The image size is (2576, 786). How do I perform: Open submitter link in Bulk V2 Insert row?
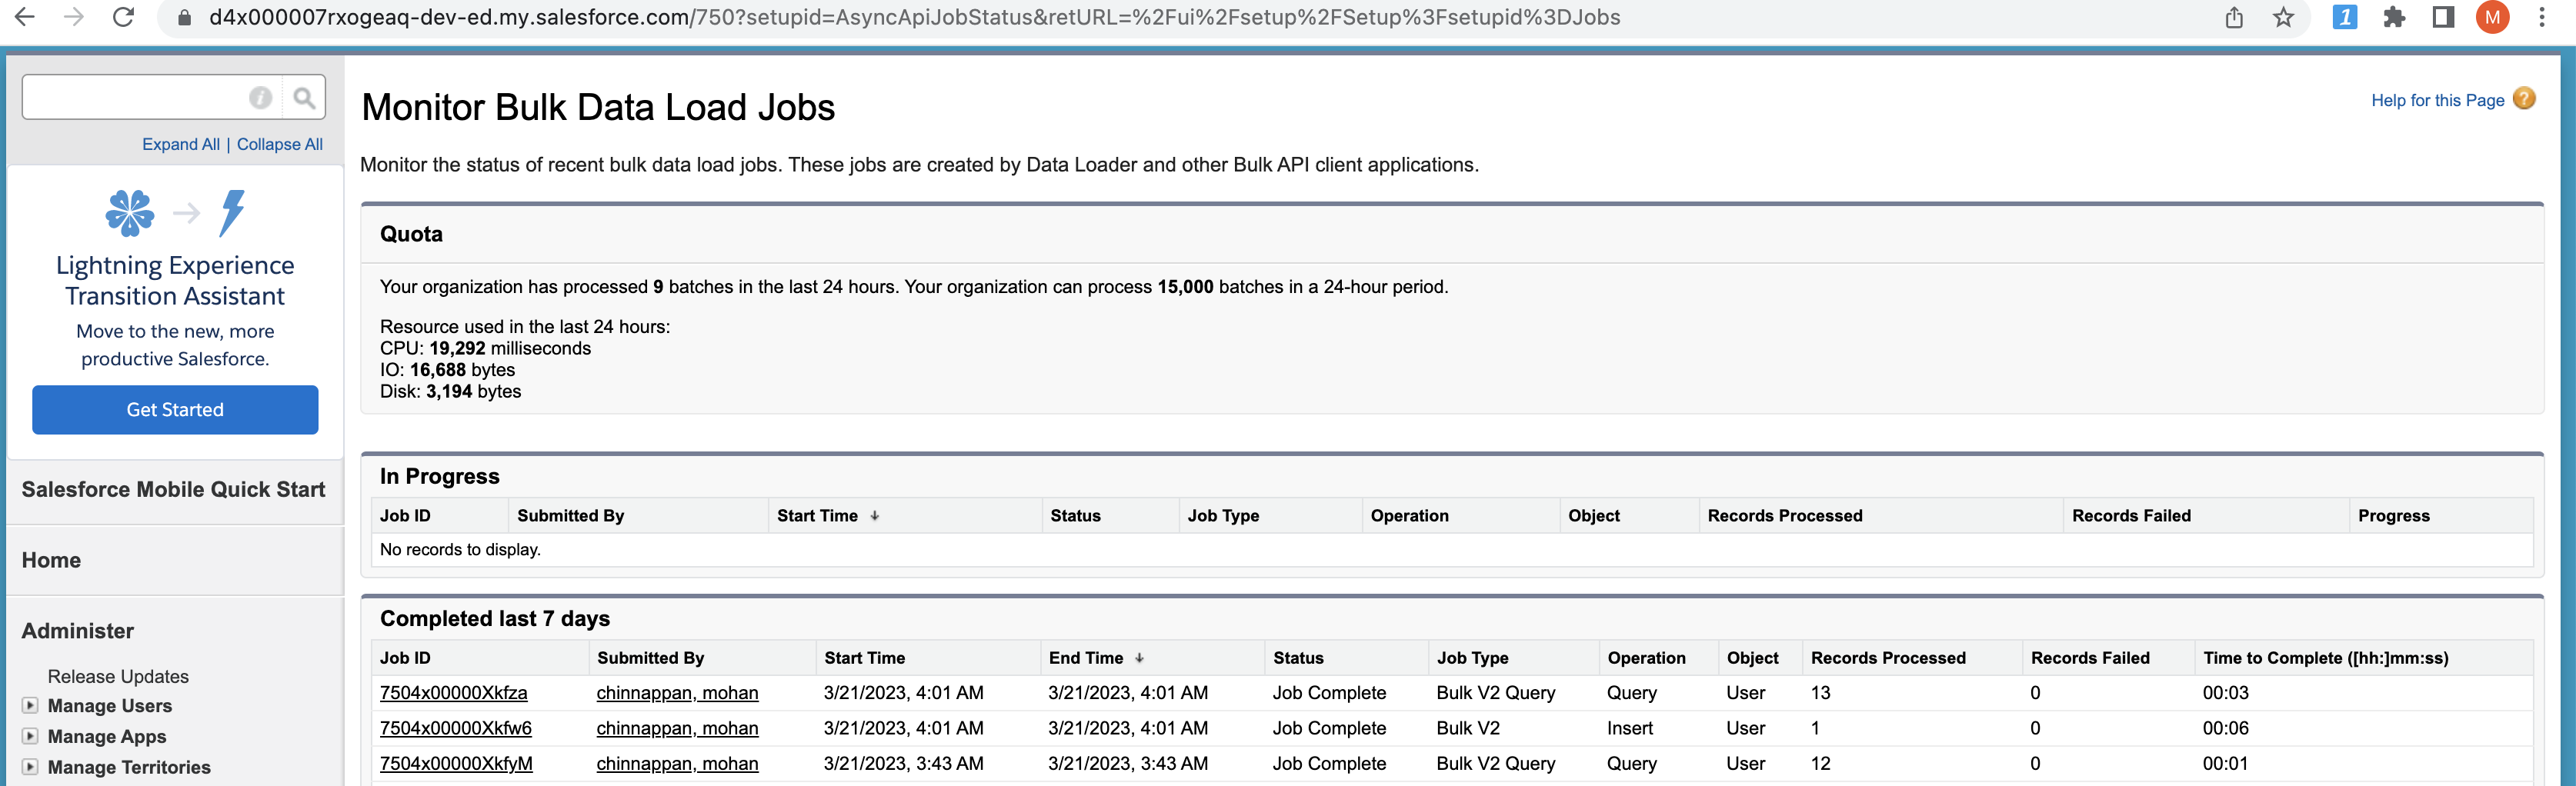677,728
